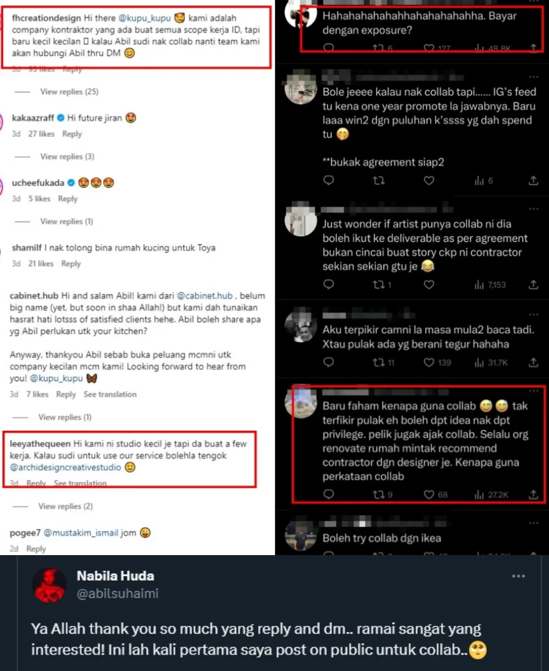See translation of cabinet.hub's comment
Viewport: 549px width, 671px height.
[110, 395]
